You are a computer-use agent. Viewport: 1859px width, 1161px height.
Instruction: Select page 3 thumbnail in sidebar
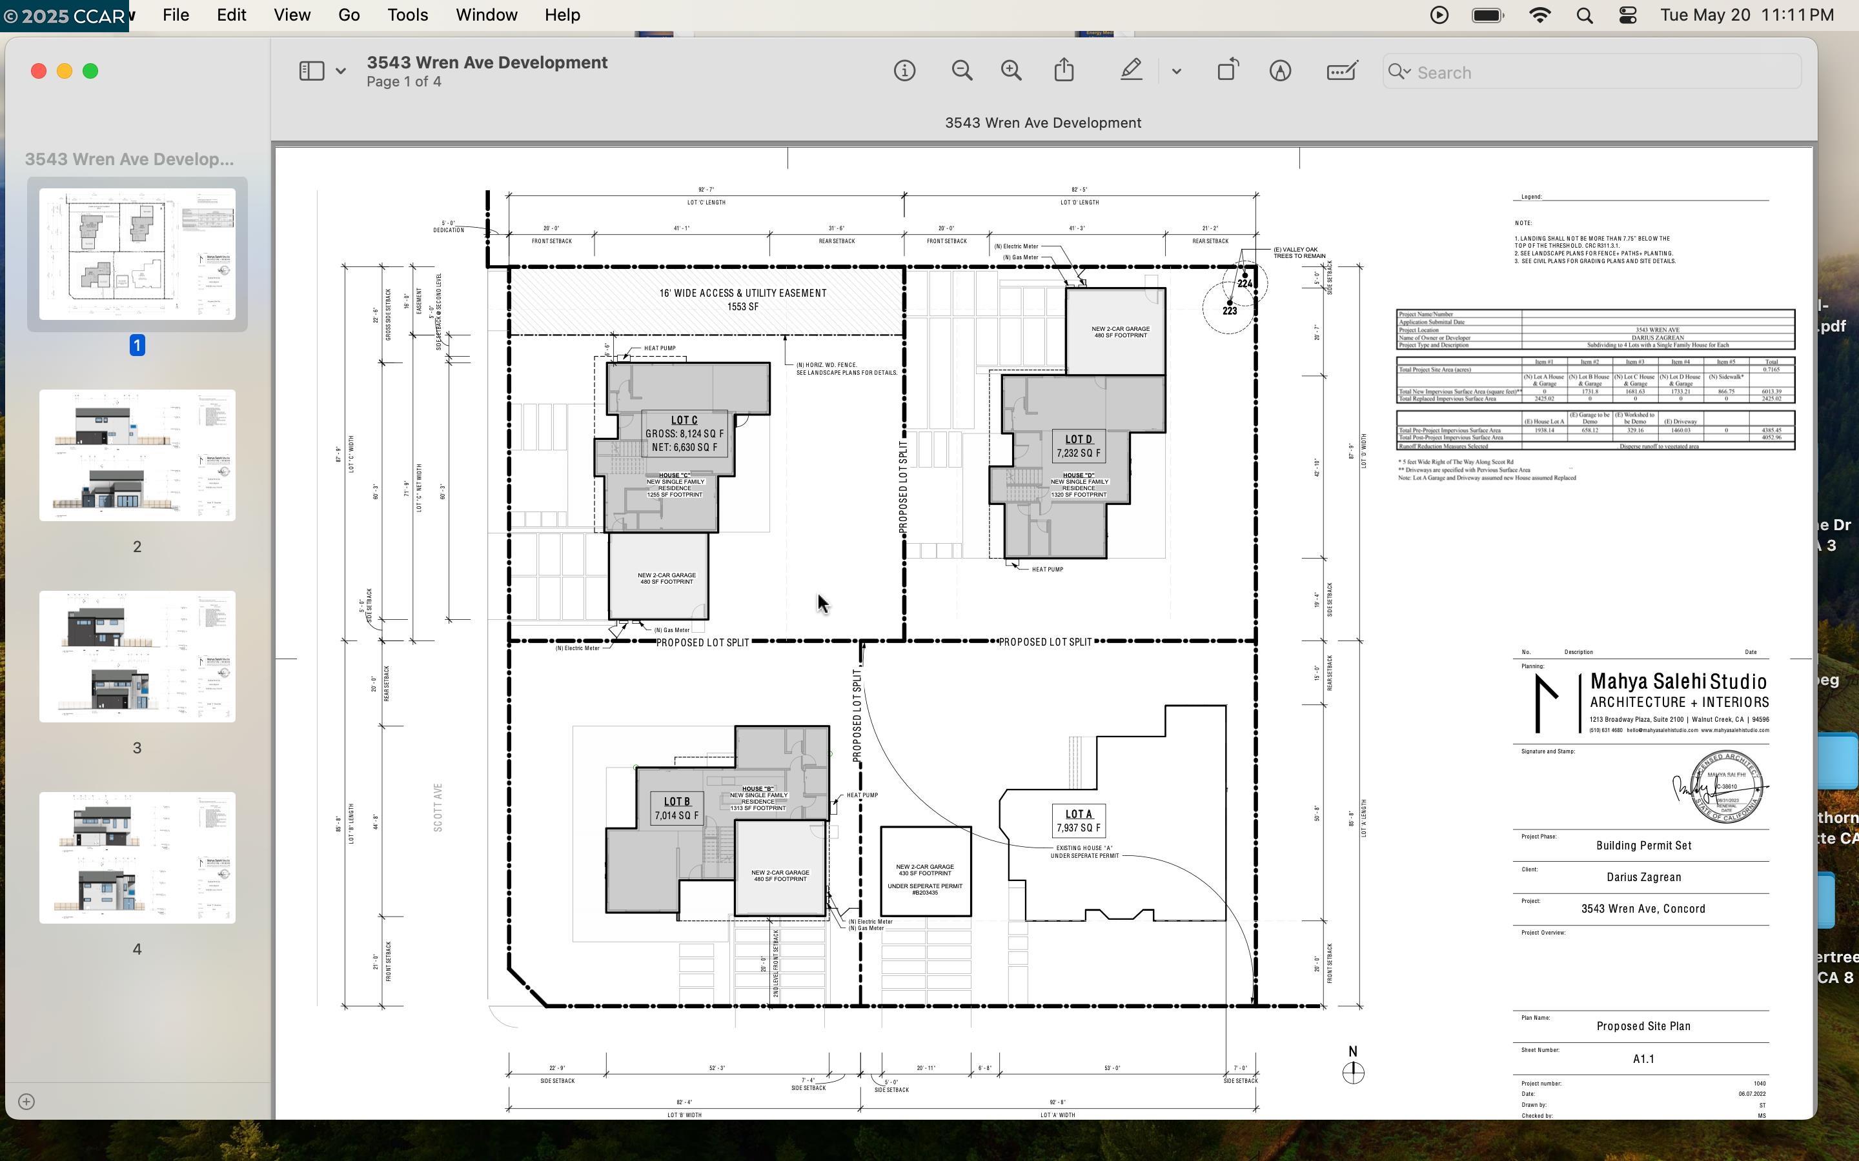click(x=137, y=657)
